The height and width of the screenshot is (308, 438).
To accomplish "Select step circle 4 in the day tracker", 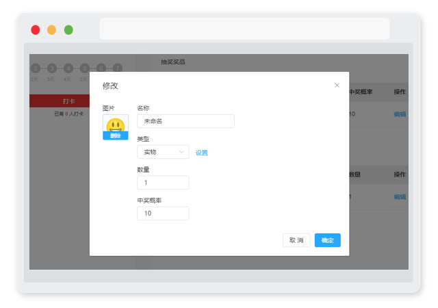I will (x=68, y=68).
